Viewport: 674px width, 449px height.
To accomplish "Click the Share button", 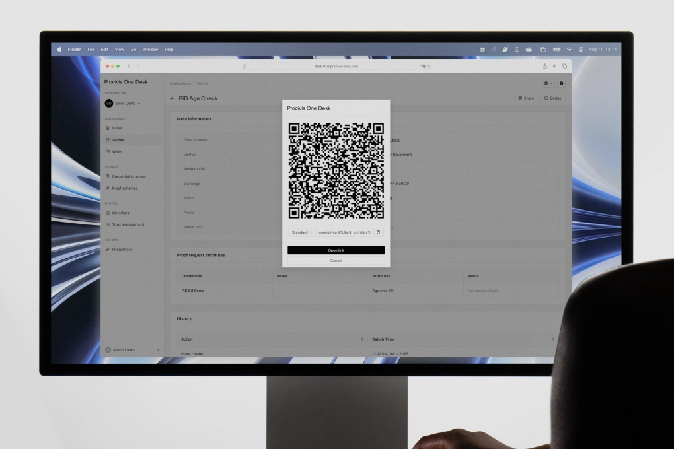I will (x=526, y=98).
